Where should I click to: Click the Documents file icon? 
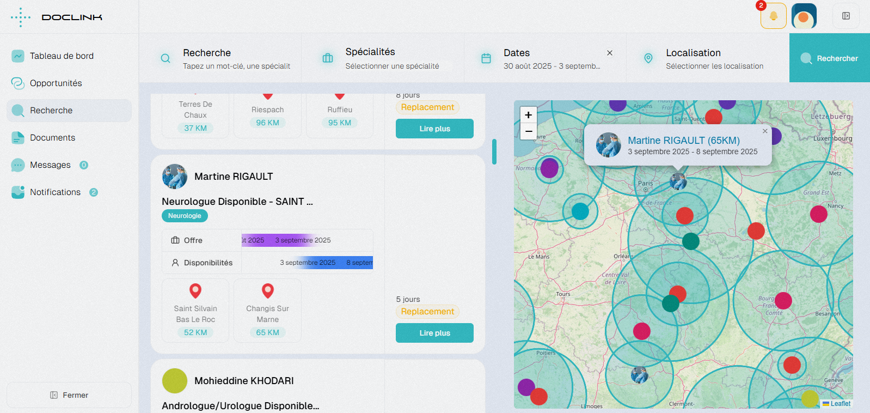point(18,137)
